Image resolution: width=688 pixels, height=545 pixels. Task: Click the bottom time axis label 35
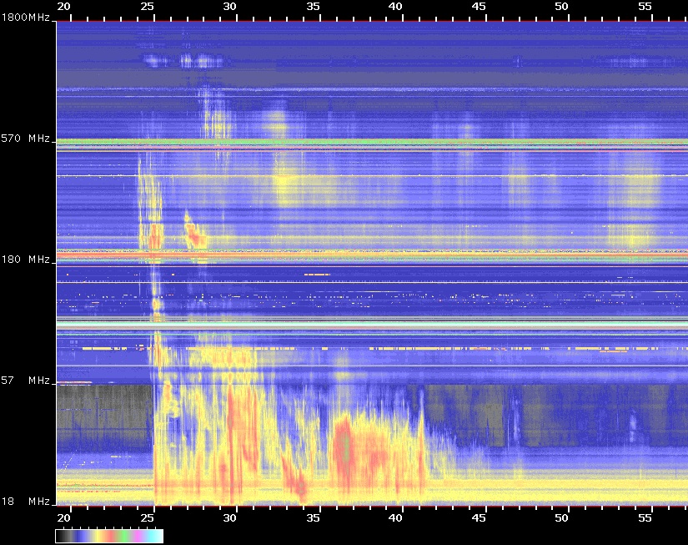(313, 517)
